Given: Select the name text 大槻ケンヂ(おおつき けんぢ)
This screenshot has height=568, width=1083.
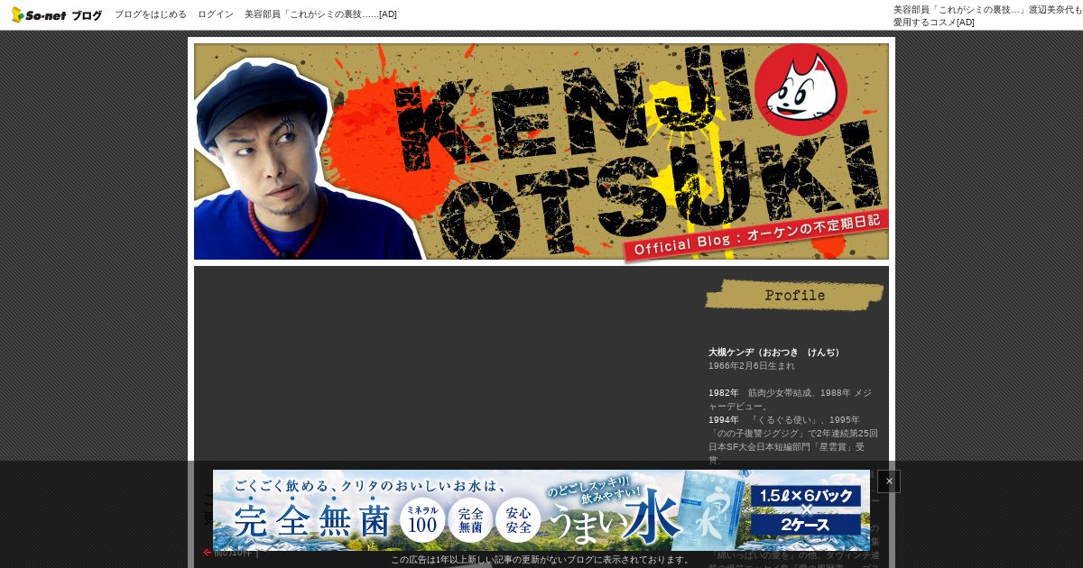Looking at the screenshot, I should (x=776, y=353).
